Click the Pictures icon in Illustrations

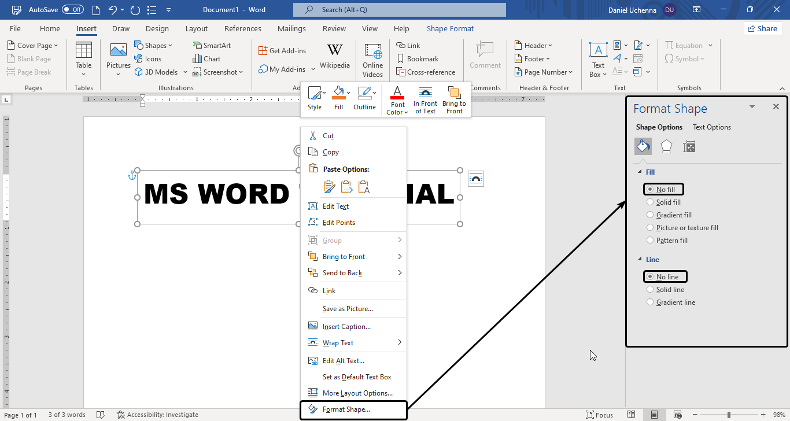pos(119,56)
